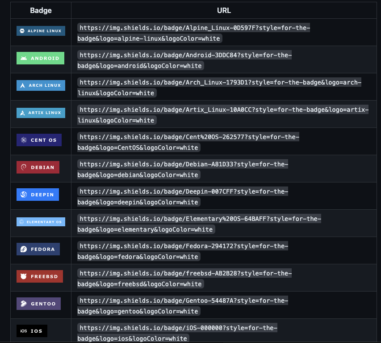Screen dimensions: 381x343
Task: Click the FreeBSD badge
Action: pos(40,276)
